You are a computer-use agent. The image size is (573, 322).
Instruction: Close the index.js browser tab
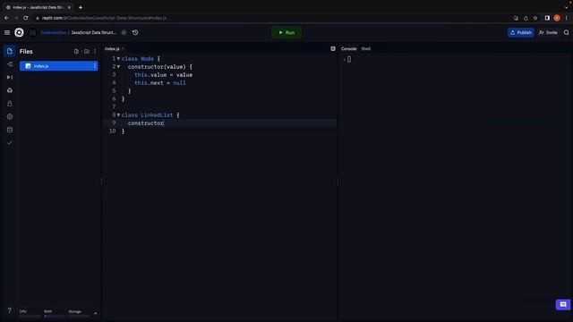tap(69, 7)
